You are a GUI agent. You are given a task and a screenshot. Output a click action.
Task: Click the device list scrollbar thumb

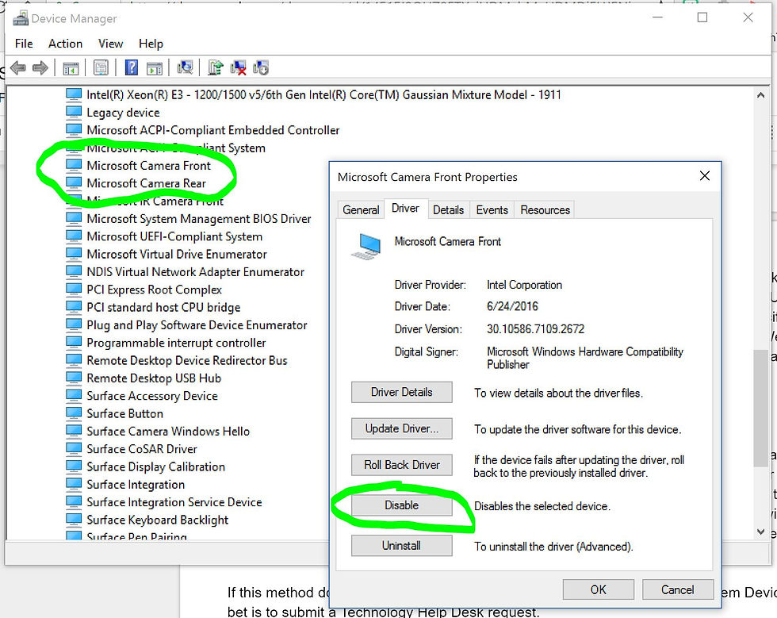pos(760,408)
